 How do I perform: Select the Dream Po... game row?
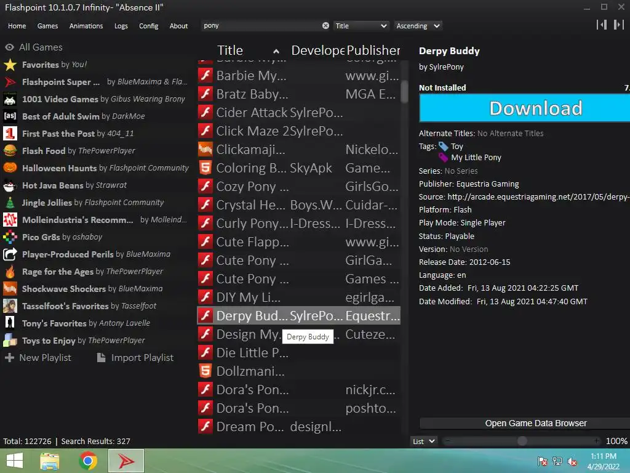299,427
